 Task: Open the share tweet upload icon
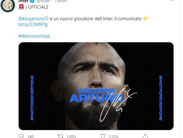tap(145, 136)
